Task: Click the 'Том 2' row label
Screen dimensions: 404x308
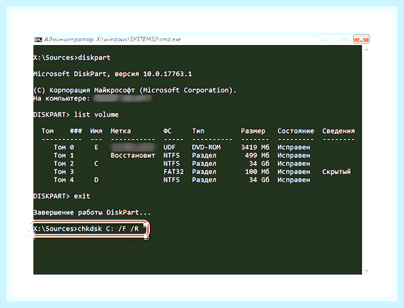Action: coord(64,164)
